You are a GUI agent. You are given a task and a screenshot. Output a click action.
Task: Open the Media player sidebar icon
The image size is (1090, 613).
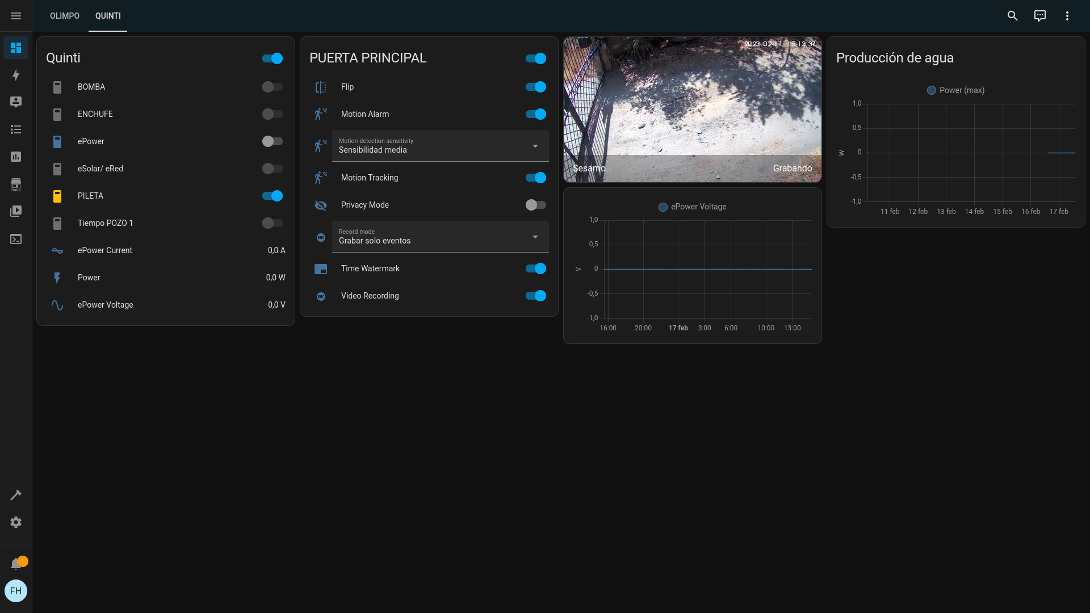16,211
